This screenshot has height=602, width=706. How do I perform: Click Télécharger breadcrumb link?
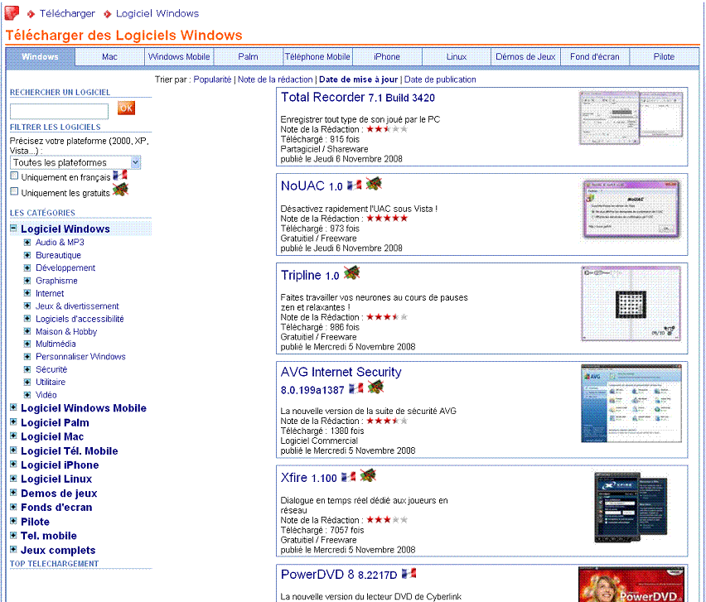(x=67, y=13)
